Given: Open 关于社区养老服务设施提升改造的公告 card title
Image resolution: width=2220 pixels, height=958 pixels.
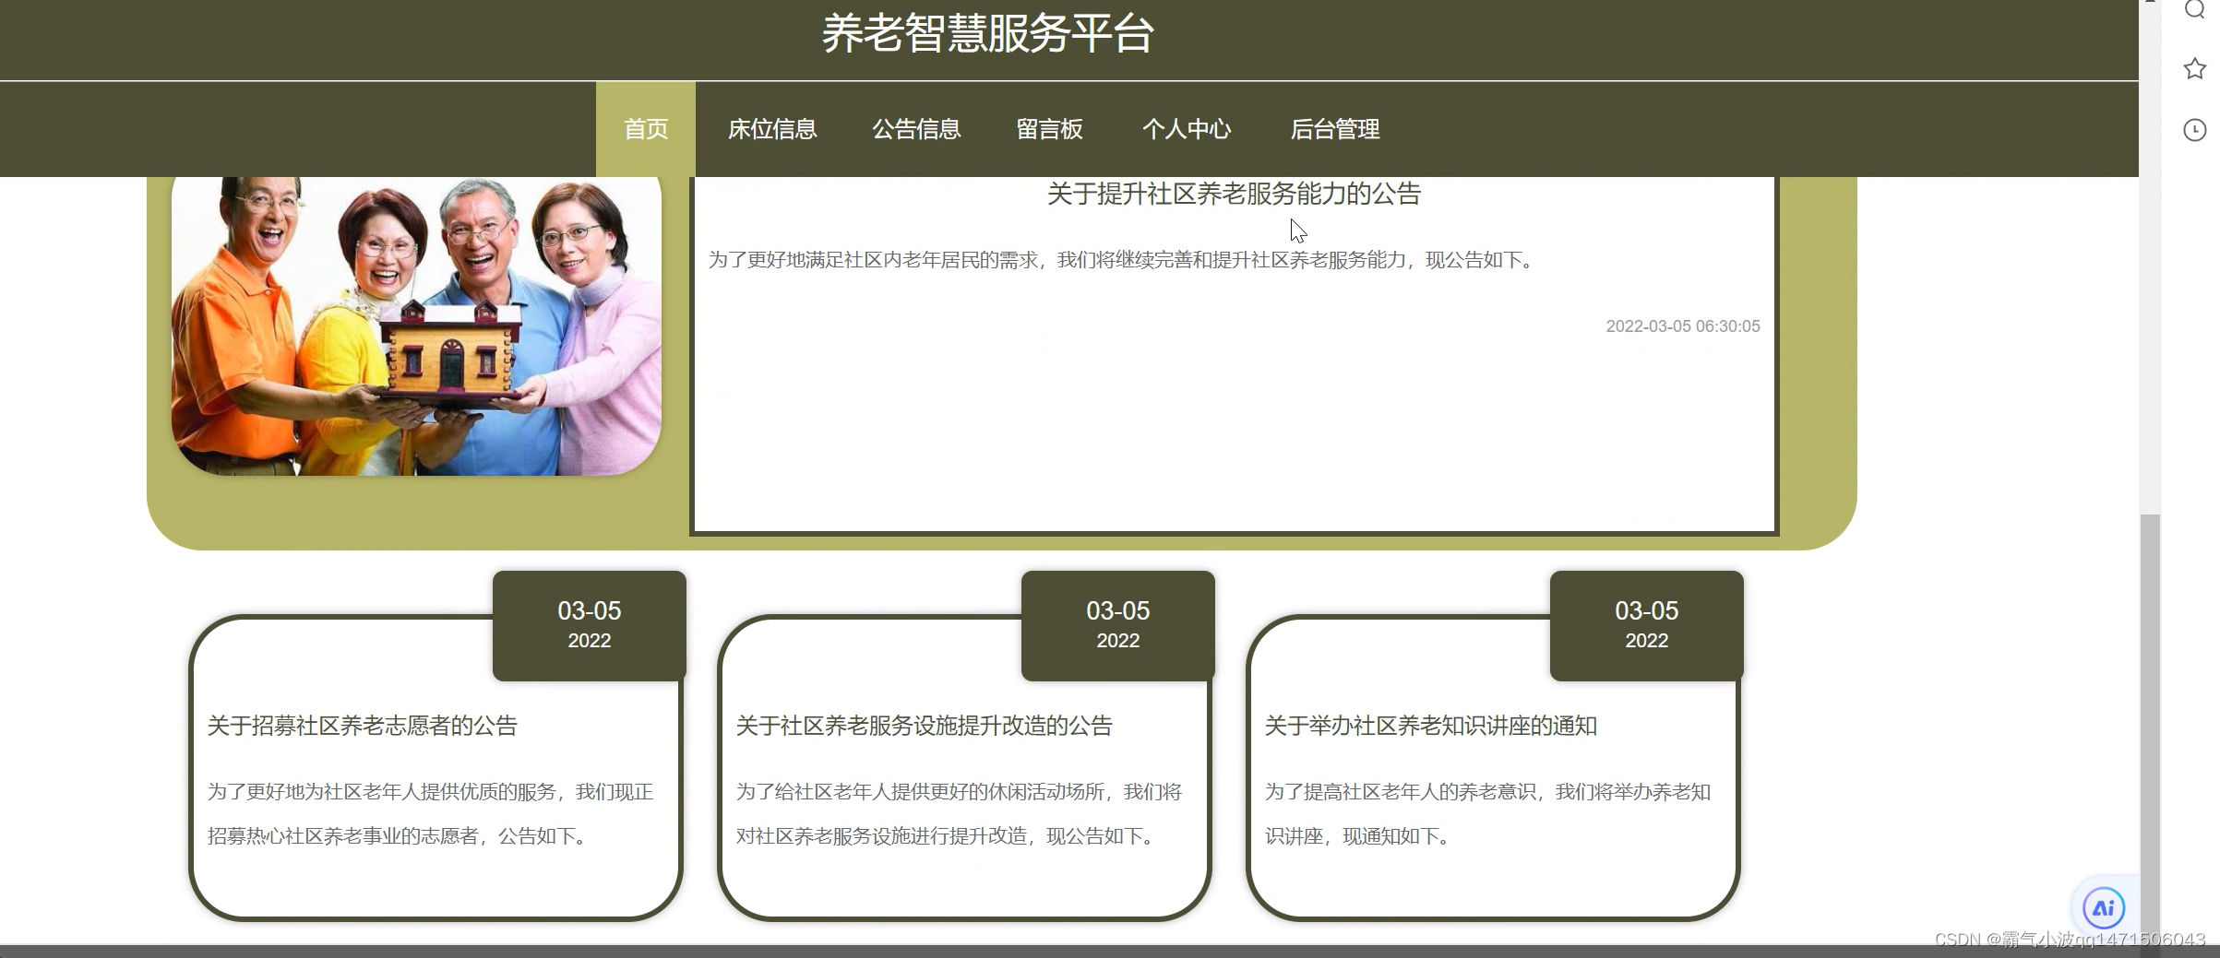Looking at the screenshot, I should pyautogui.click(x=924, y=726).
